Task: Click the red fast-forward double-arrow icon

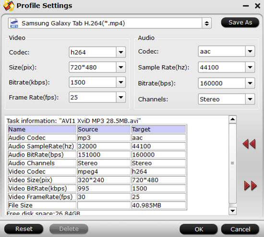Action: pos(251,186)
